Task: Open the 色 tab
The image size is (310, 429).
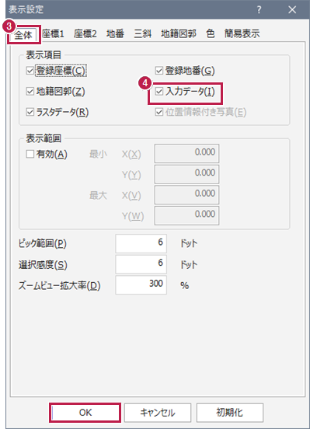Action: (x=210, y=34)
